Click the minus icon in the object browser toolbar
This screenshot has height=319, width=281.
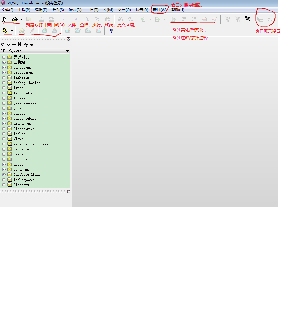click(x=14, y=44)
